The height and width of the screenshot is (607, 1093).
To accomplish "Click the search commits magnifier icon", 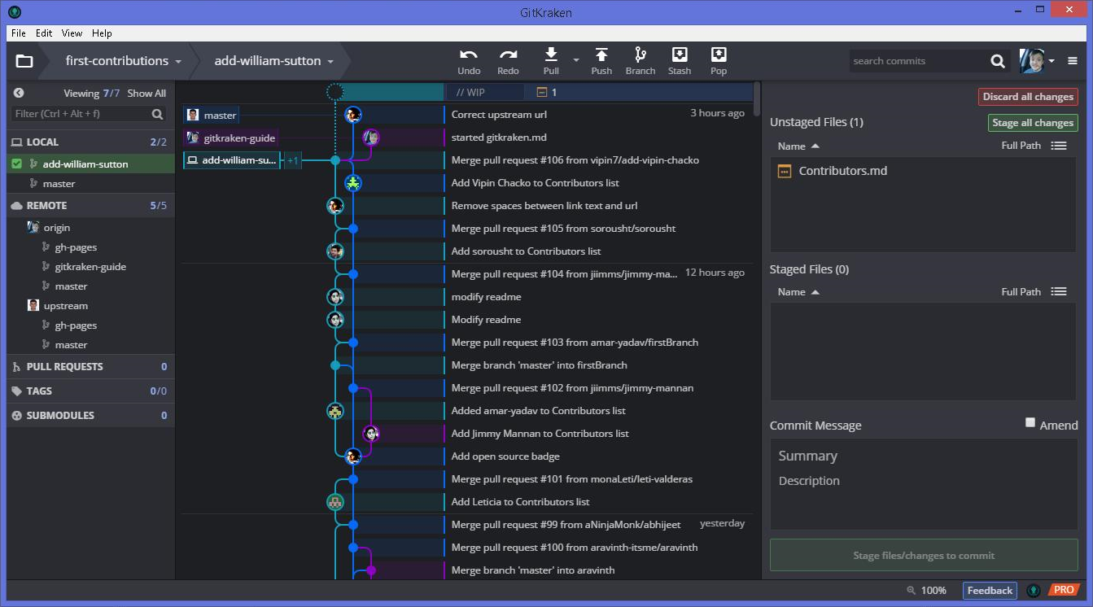I will click(998, 61).
